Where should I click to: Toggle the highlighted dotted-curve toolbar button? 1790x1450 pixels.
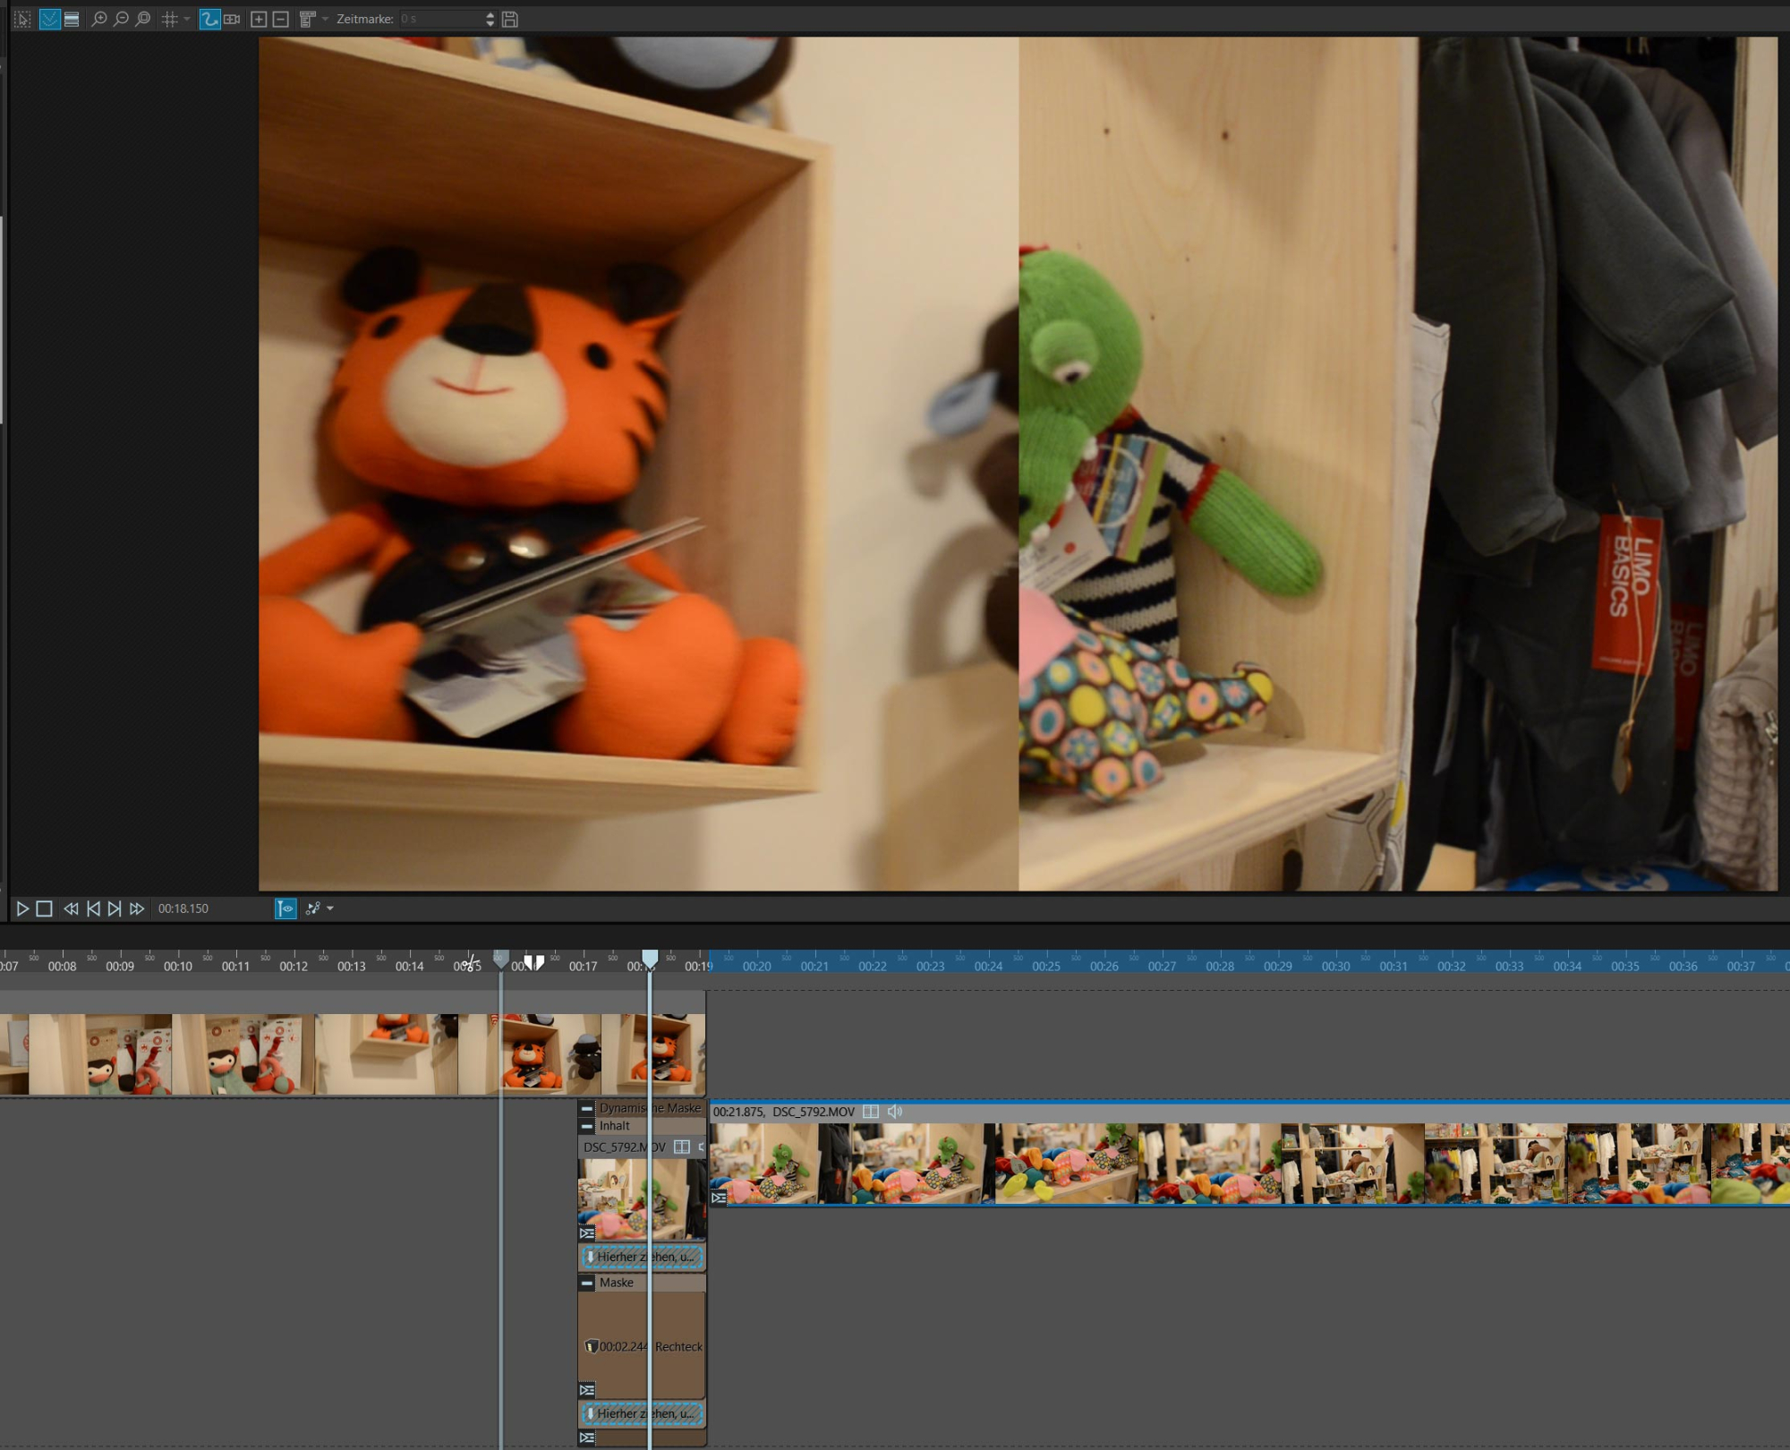[49, 19]
